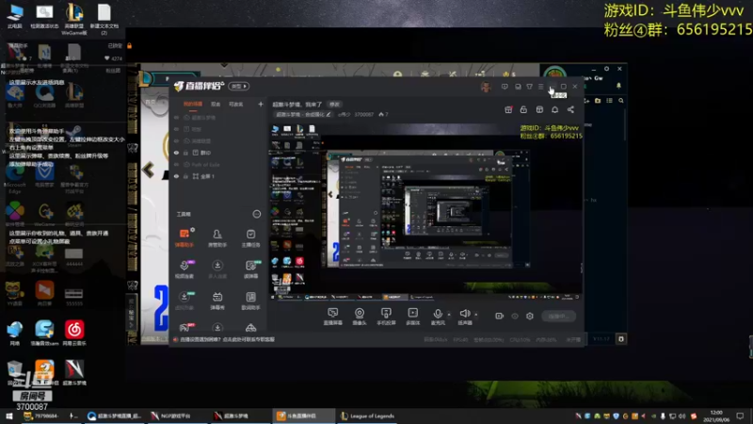
Task: Click 修改 to edit stream title
Action: point(334,105)
